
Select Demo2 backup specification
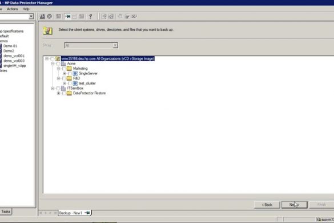9,51
